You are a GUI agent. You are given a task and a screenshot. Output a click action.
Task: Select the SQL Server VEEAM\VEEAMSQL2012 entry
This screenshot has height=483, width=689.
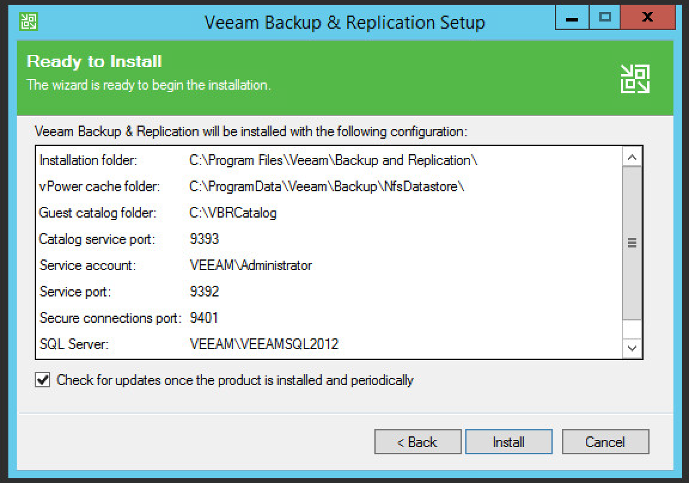264,344
